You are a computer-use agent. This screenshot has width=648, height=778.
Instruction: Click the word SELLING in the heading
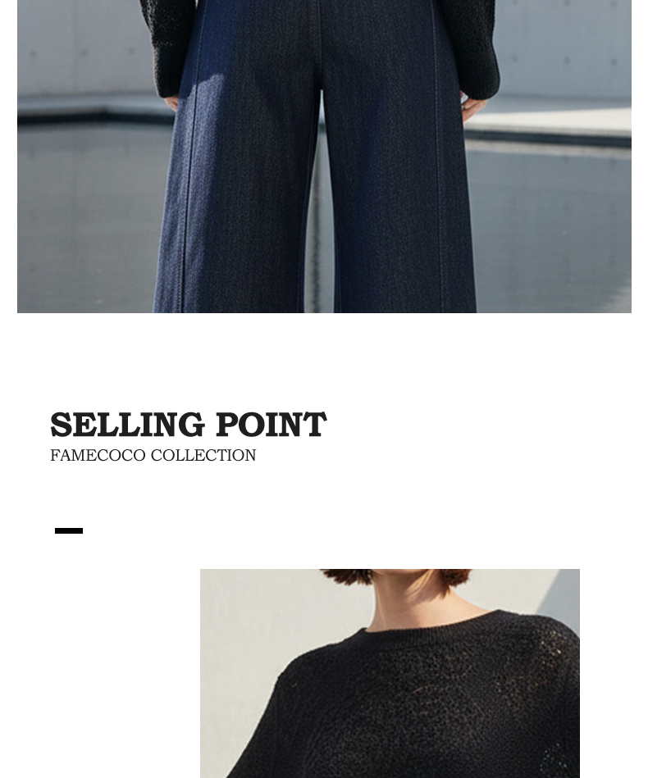click(127, 425)
